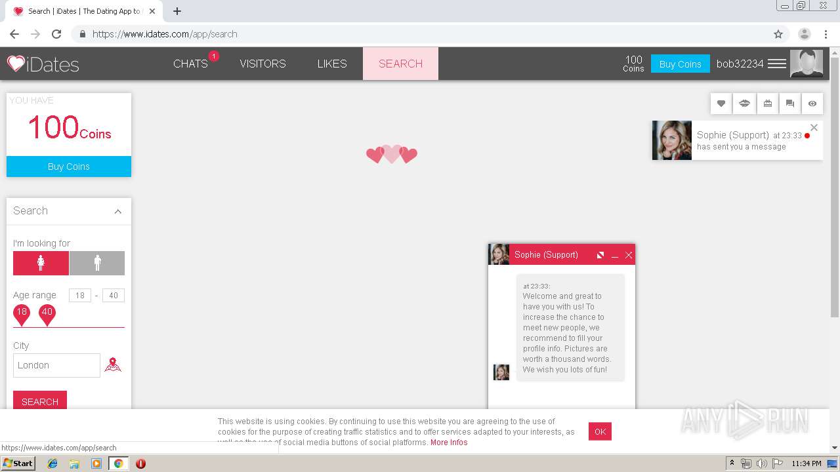Dismiss the Sophie message notification
The width and height of the screenshot is (840, 472).
point(814,128)
